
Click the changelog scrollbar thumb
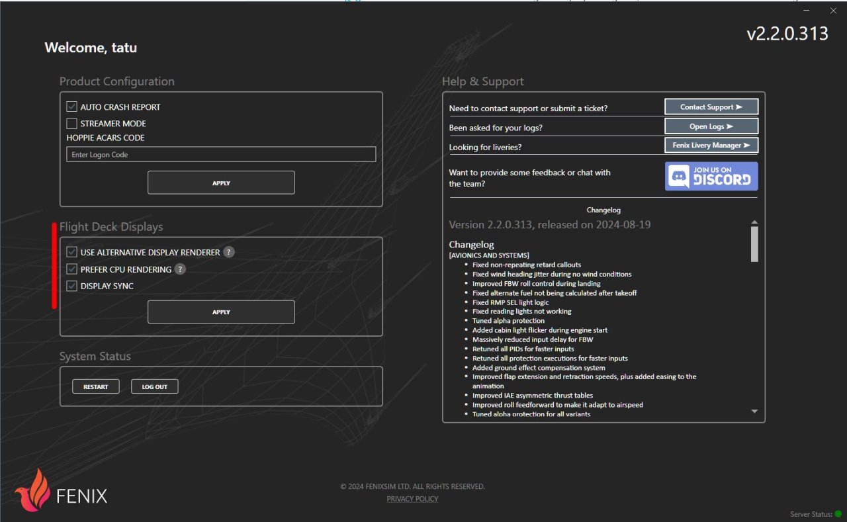point(754,244)
